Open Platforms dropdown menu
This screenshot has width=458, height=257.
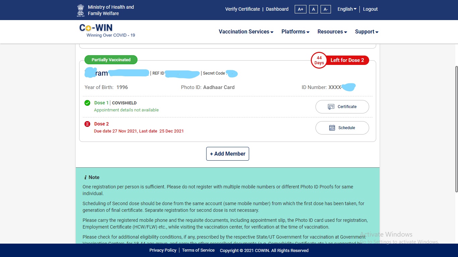pyautogui.click(x=295, y=31)
